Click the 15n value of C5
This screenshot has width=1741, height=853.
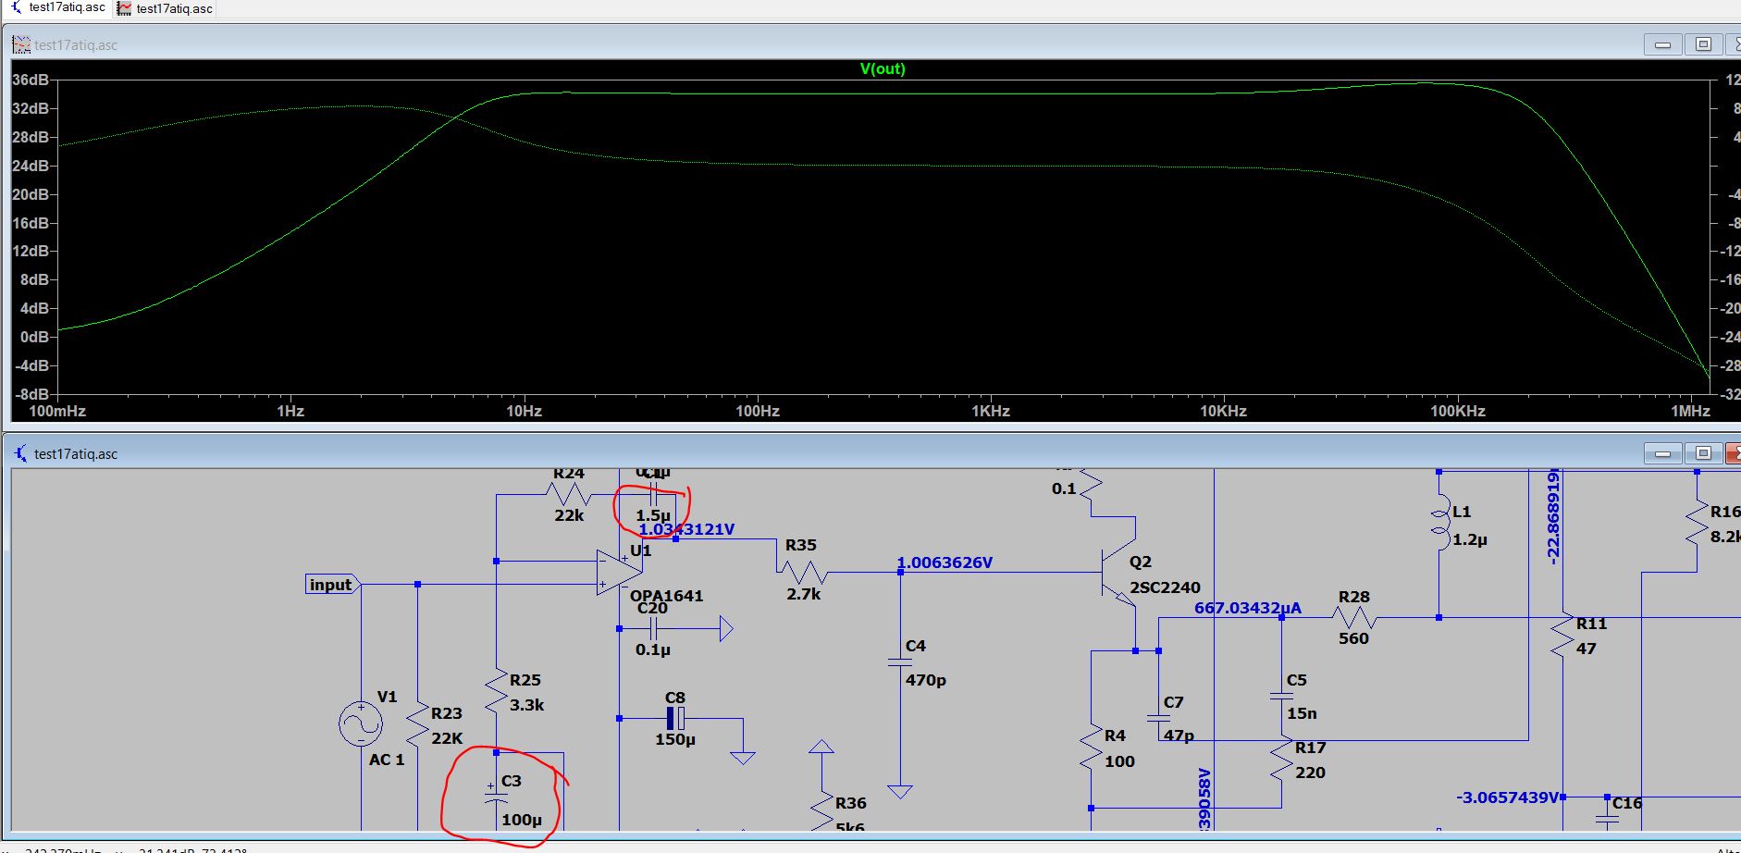1302,713
